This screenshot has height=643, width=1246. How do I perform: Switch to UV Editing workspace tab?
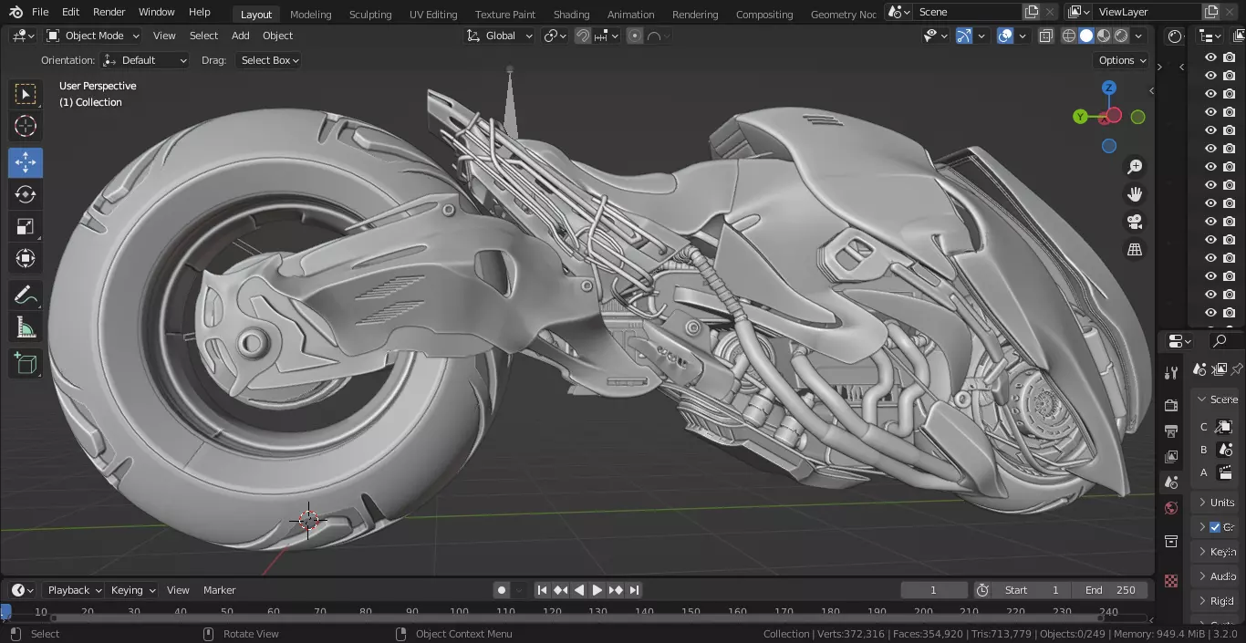point(433,14)
